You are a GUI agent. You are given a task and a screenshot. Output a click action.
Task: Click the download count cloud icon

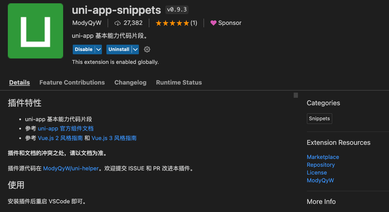pyautogui.click(x=118, y=23)
